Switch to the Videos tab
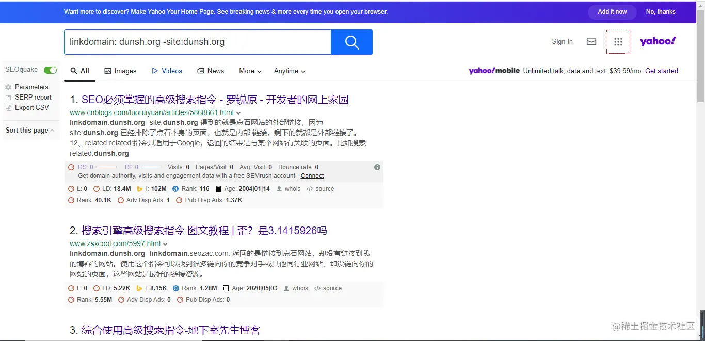 pyautogui.click(x=167, y=71)
